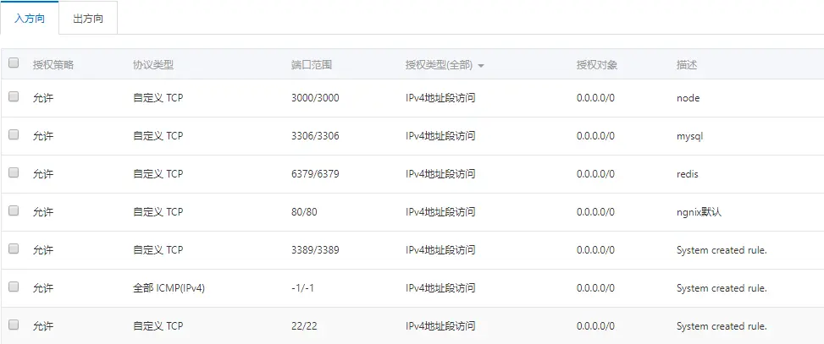Click IPv4地址段访问 in the 3389/3389 row

pos(440,250)
